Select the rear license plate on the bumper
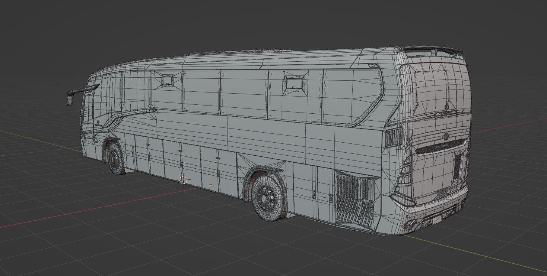This screenshot has width=547, height=276. [442, 193]
